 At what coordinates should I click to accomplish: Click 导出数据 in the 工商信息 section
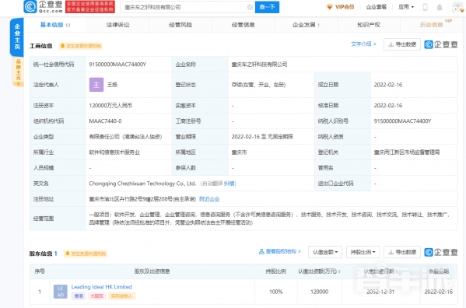(x=402, y=44)
